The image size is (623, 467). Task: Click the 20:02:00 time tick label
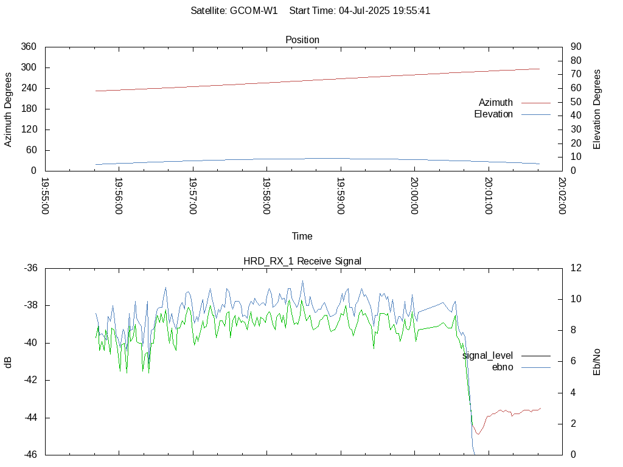(x=562, y=195)
